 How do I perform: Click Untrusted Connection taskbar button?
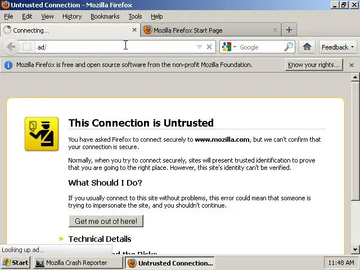pyautogui.click(x=170, y=263)
